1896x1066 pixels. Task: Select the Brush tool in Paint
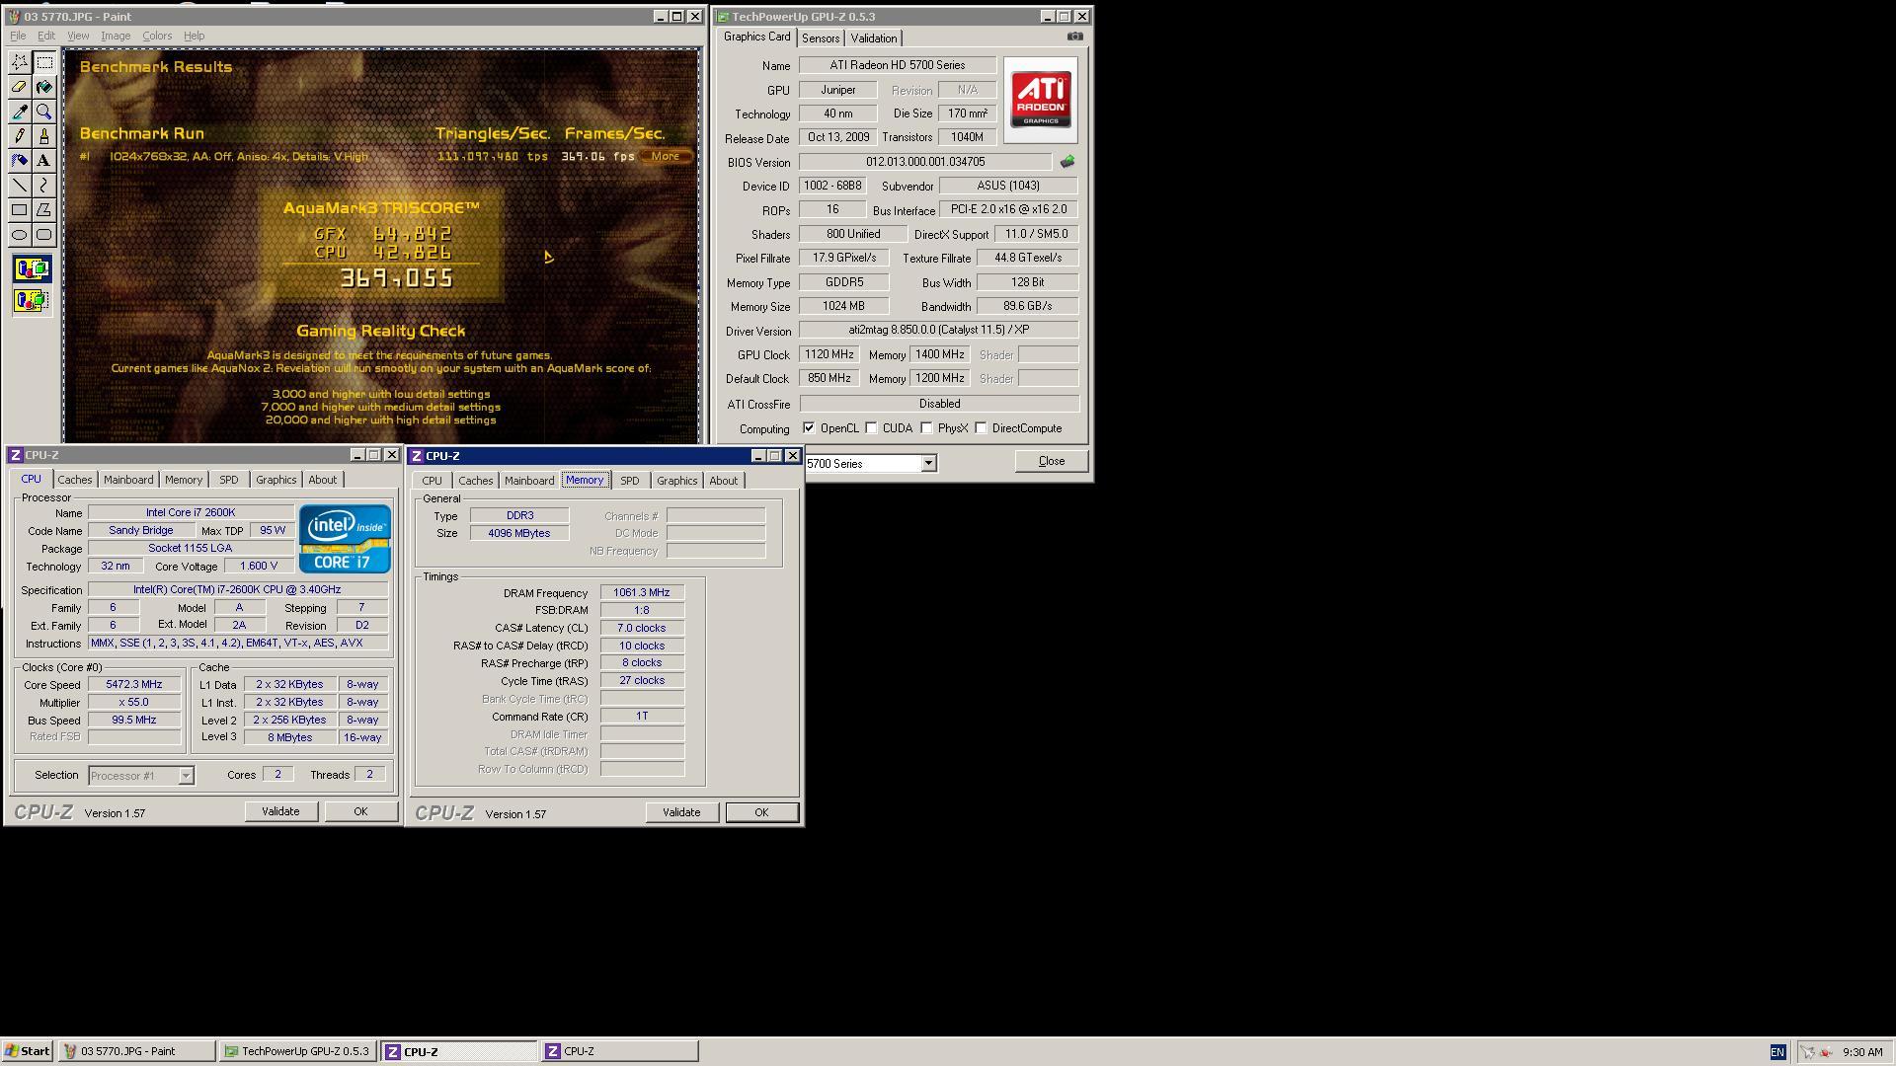click(x=44, y=136)
